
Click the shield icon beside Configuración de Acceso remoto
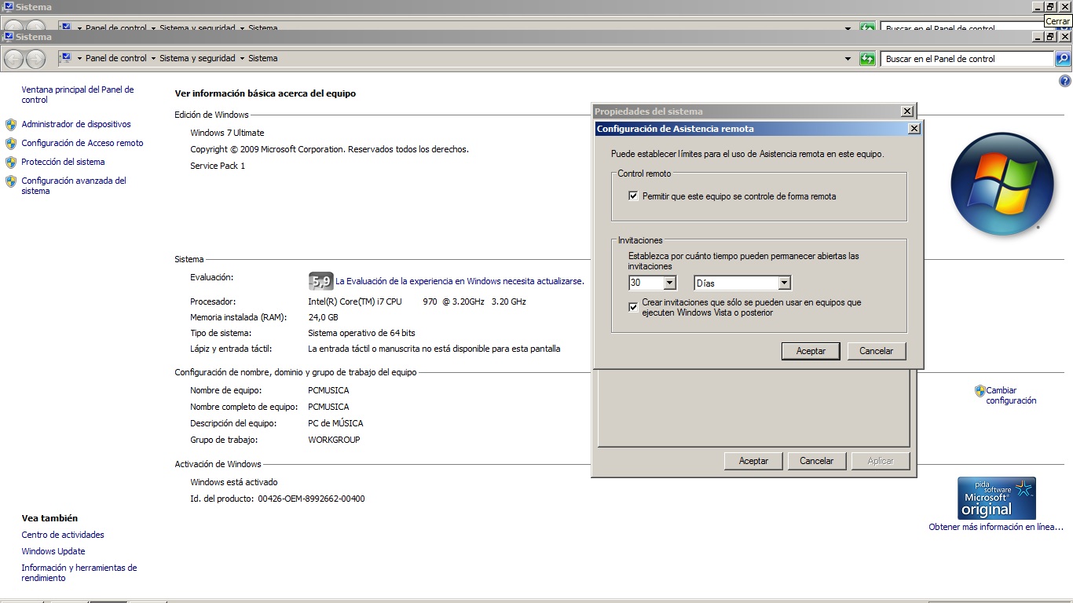point(11,143)
